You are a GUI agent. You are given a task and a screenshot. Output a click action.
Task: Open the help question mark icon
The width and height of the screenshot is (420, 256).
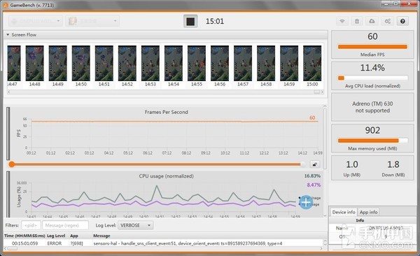(402, 21)
